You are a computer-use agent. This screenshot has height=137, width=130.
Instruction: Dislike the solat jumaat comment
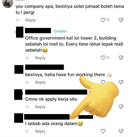121,20
